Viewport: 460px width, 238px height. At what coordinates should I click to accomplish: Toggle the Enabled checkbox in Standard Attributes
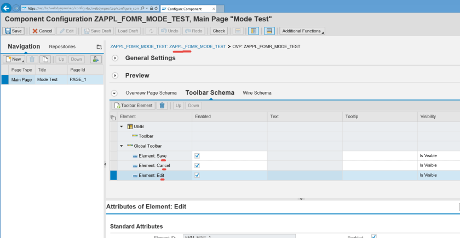pyautogui.click(x=373, y=236)
